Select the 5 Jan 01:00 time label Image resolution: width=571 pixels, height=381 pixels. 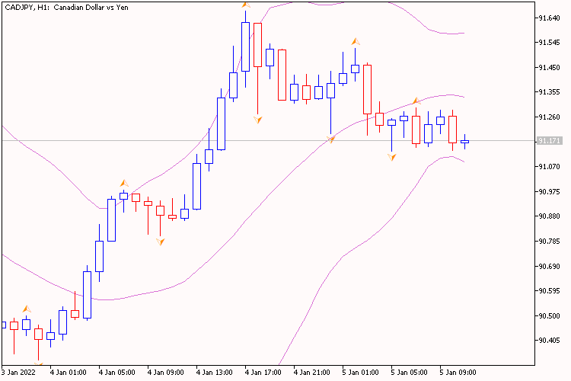click(361, 373)
